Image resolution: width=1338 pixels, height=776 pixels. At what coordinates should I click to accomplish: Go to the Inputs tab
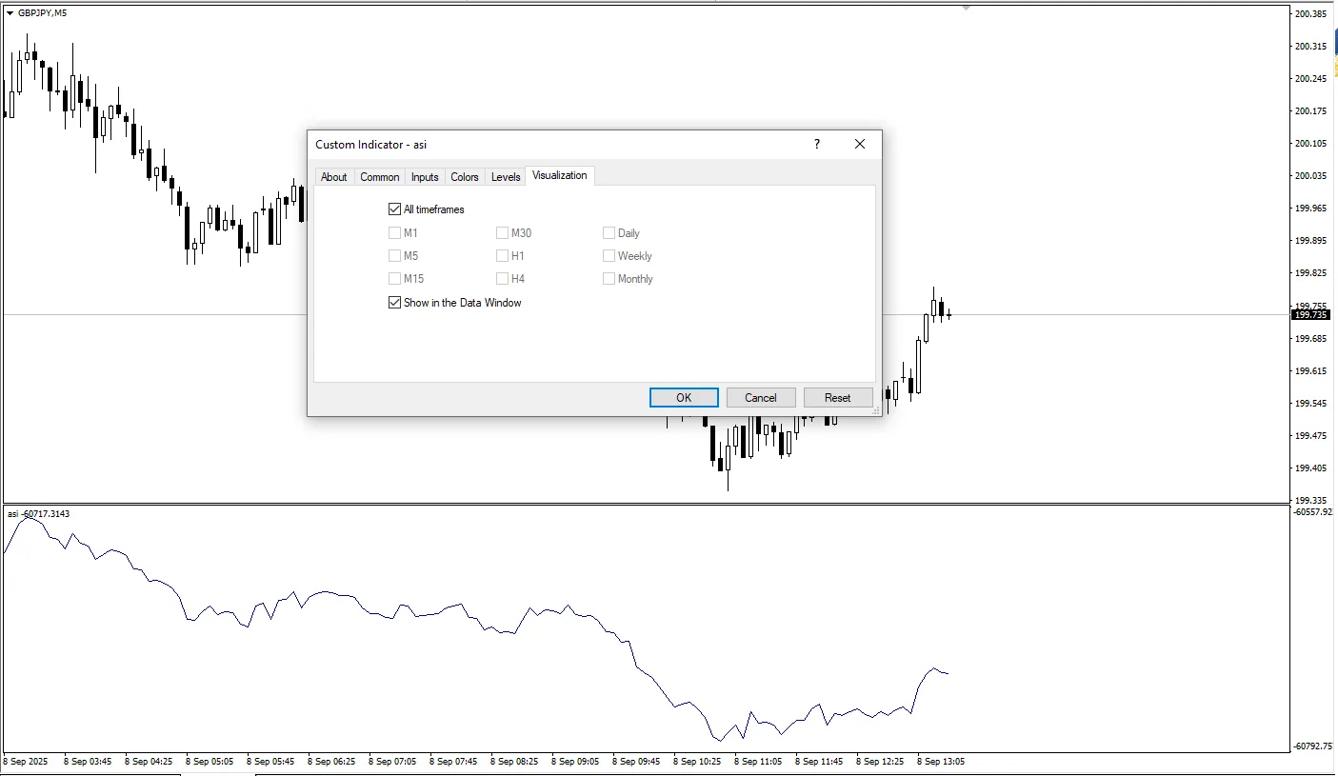pyautogui.click(x=425, y=177)
